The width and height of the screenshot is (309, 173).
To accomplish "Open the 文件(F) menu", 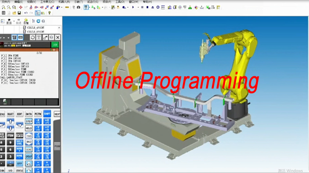I will [6, 2].
